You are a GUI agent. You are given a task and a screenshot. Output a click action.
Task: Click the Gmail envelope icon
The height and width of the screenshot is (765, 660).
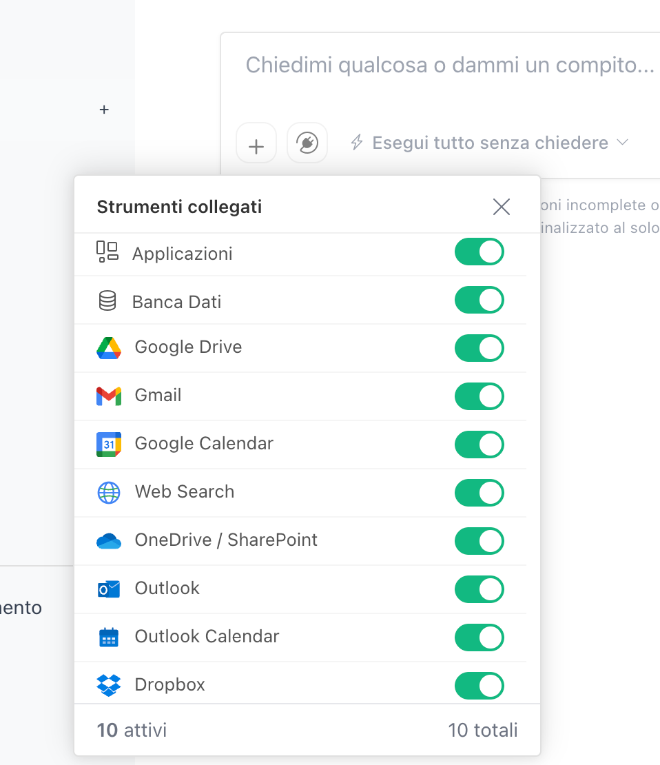[109, 396]
